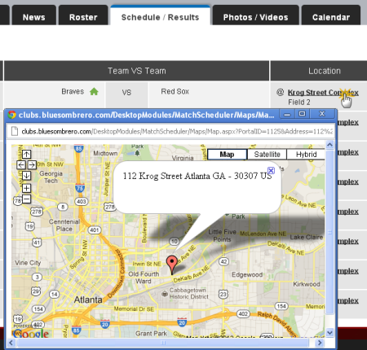Click the horizontal scrollbar left arrow
This screenshot has width=367, height=350.
[x=11, y=343]
